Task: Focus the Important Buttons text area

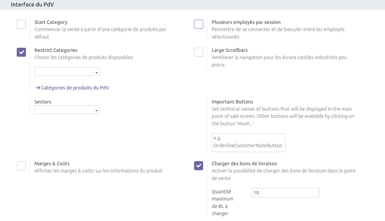Action: [x=248, y=142]
